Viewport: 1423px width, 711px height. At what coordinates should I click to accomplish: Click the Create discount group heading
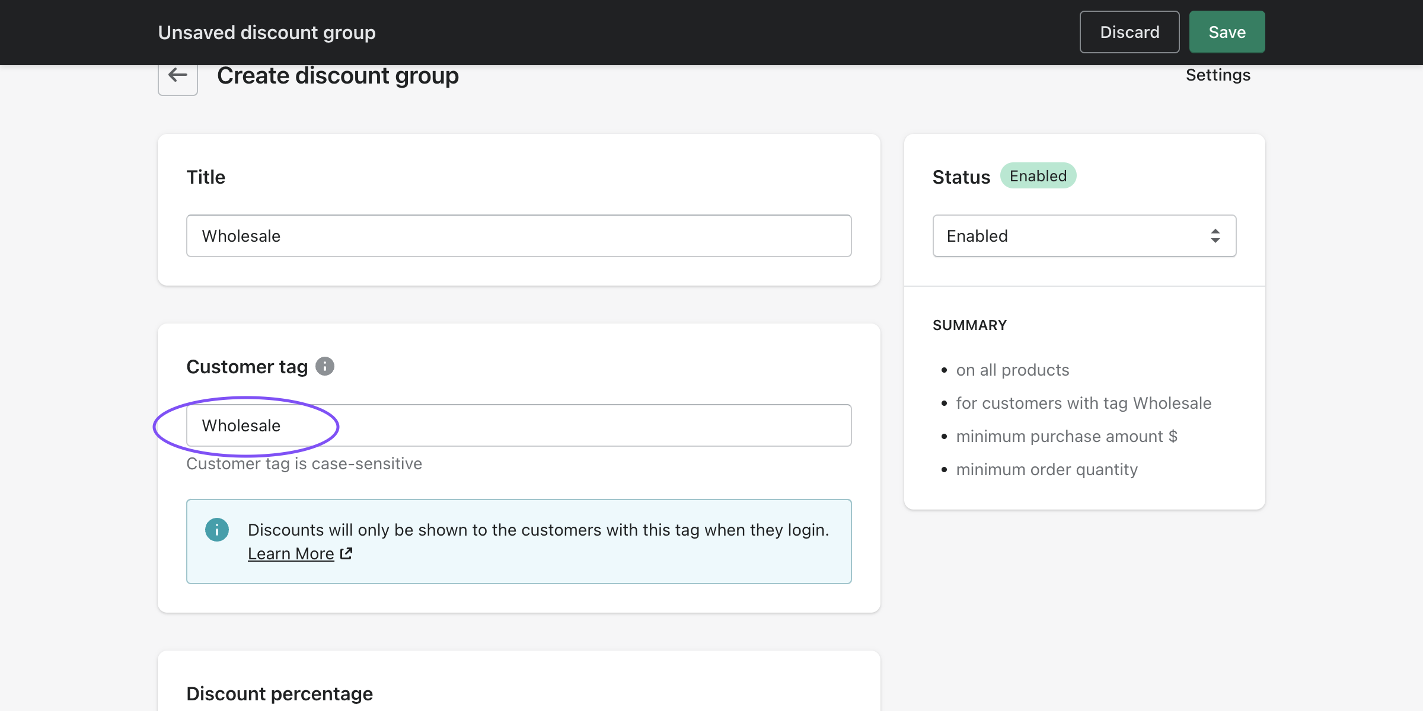[337, 76]
